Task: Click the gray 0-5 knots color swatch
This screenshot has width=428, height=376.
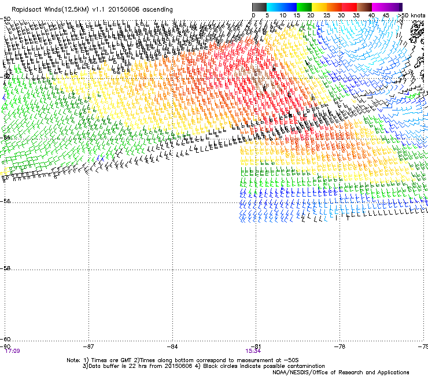Action: pos(259,7)
